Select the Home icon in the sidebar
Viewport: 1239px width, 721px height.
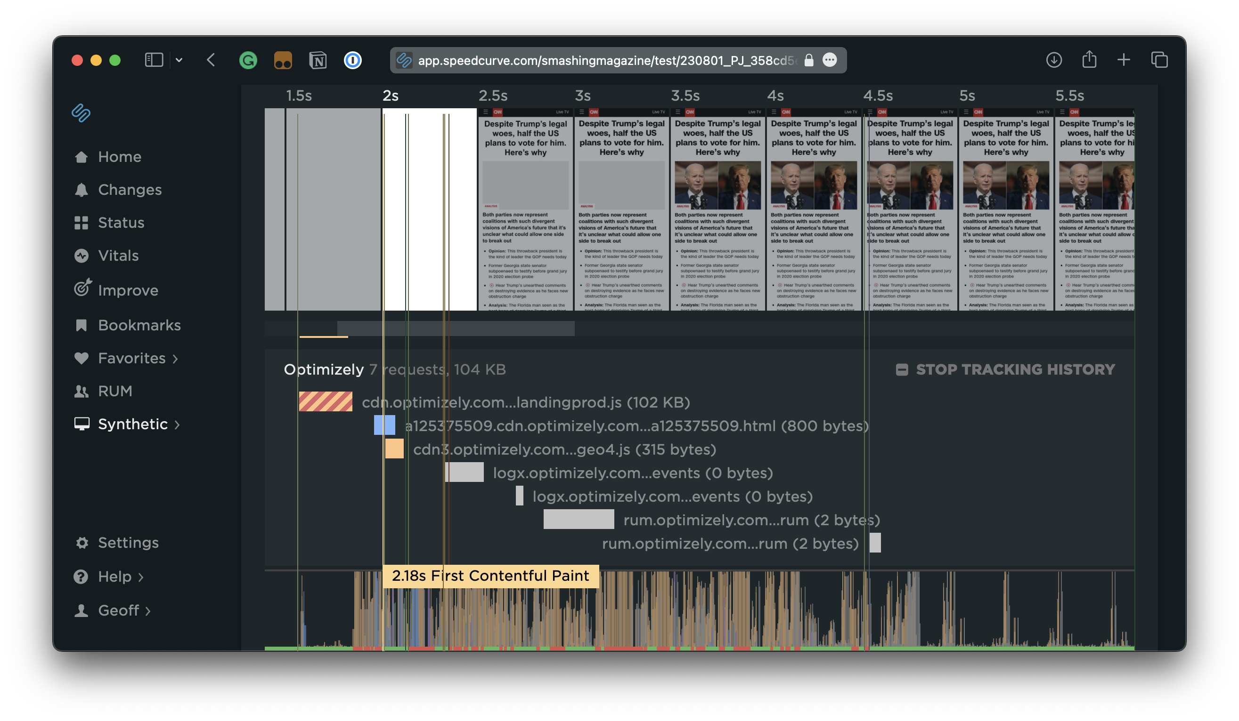[82, 156]
